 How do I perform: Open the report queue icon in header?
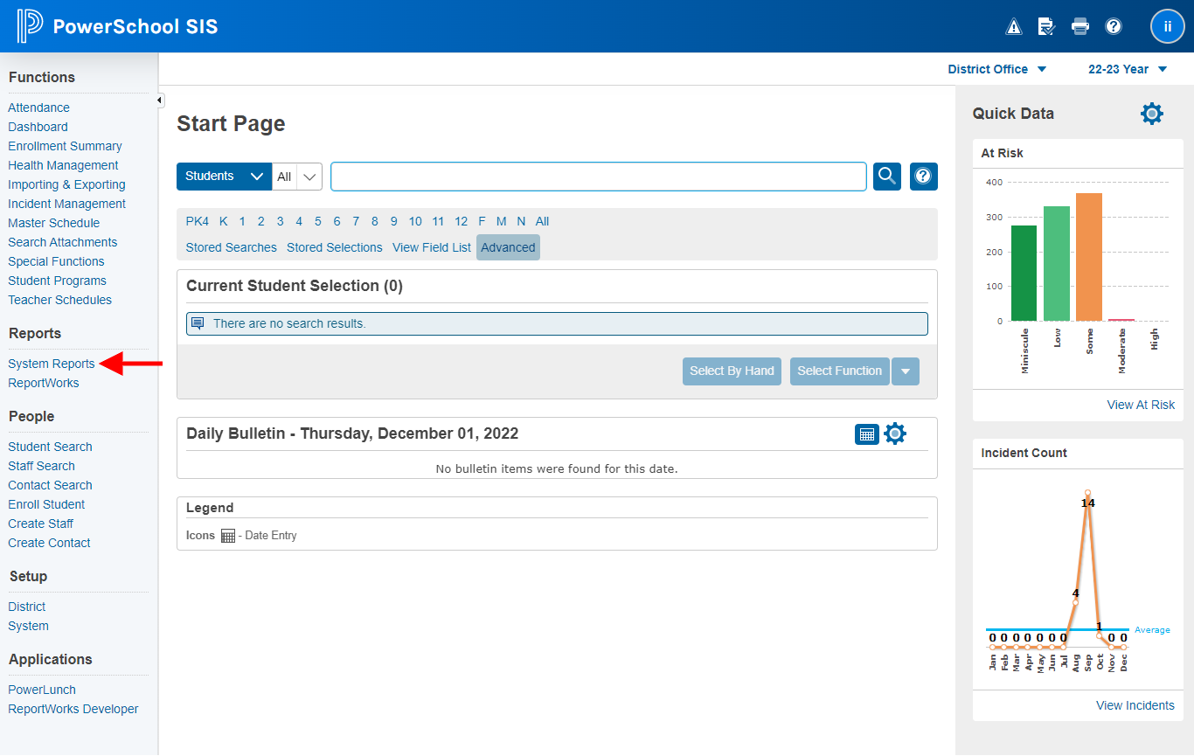[x=1046, y=26]
